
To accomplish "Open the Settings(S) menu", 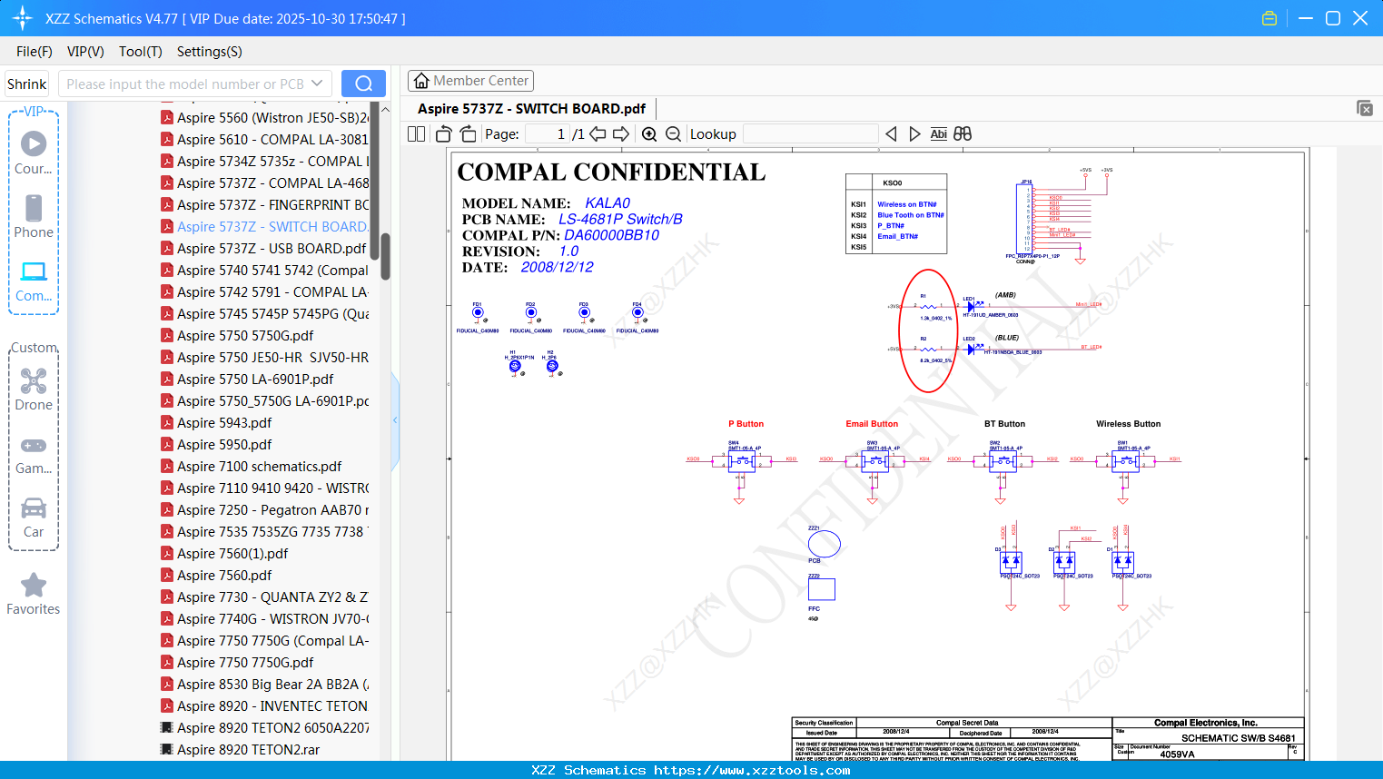I will click(210, 52).
